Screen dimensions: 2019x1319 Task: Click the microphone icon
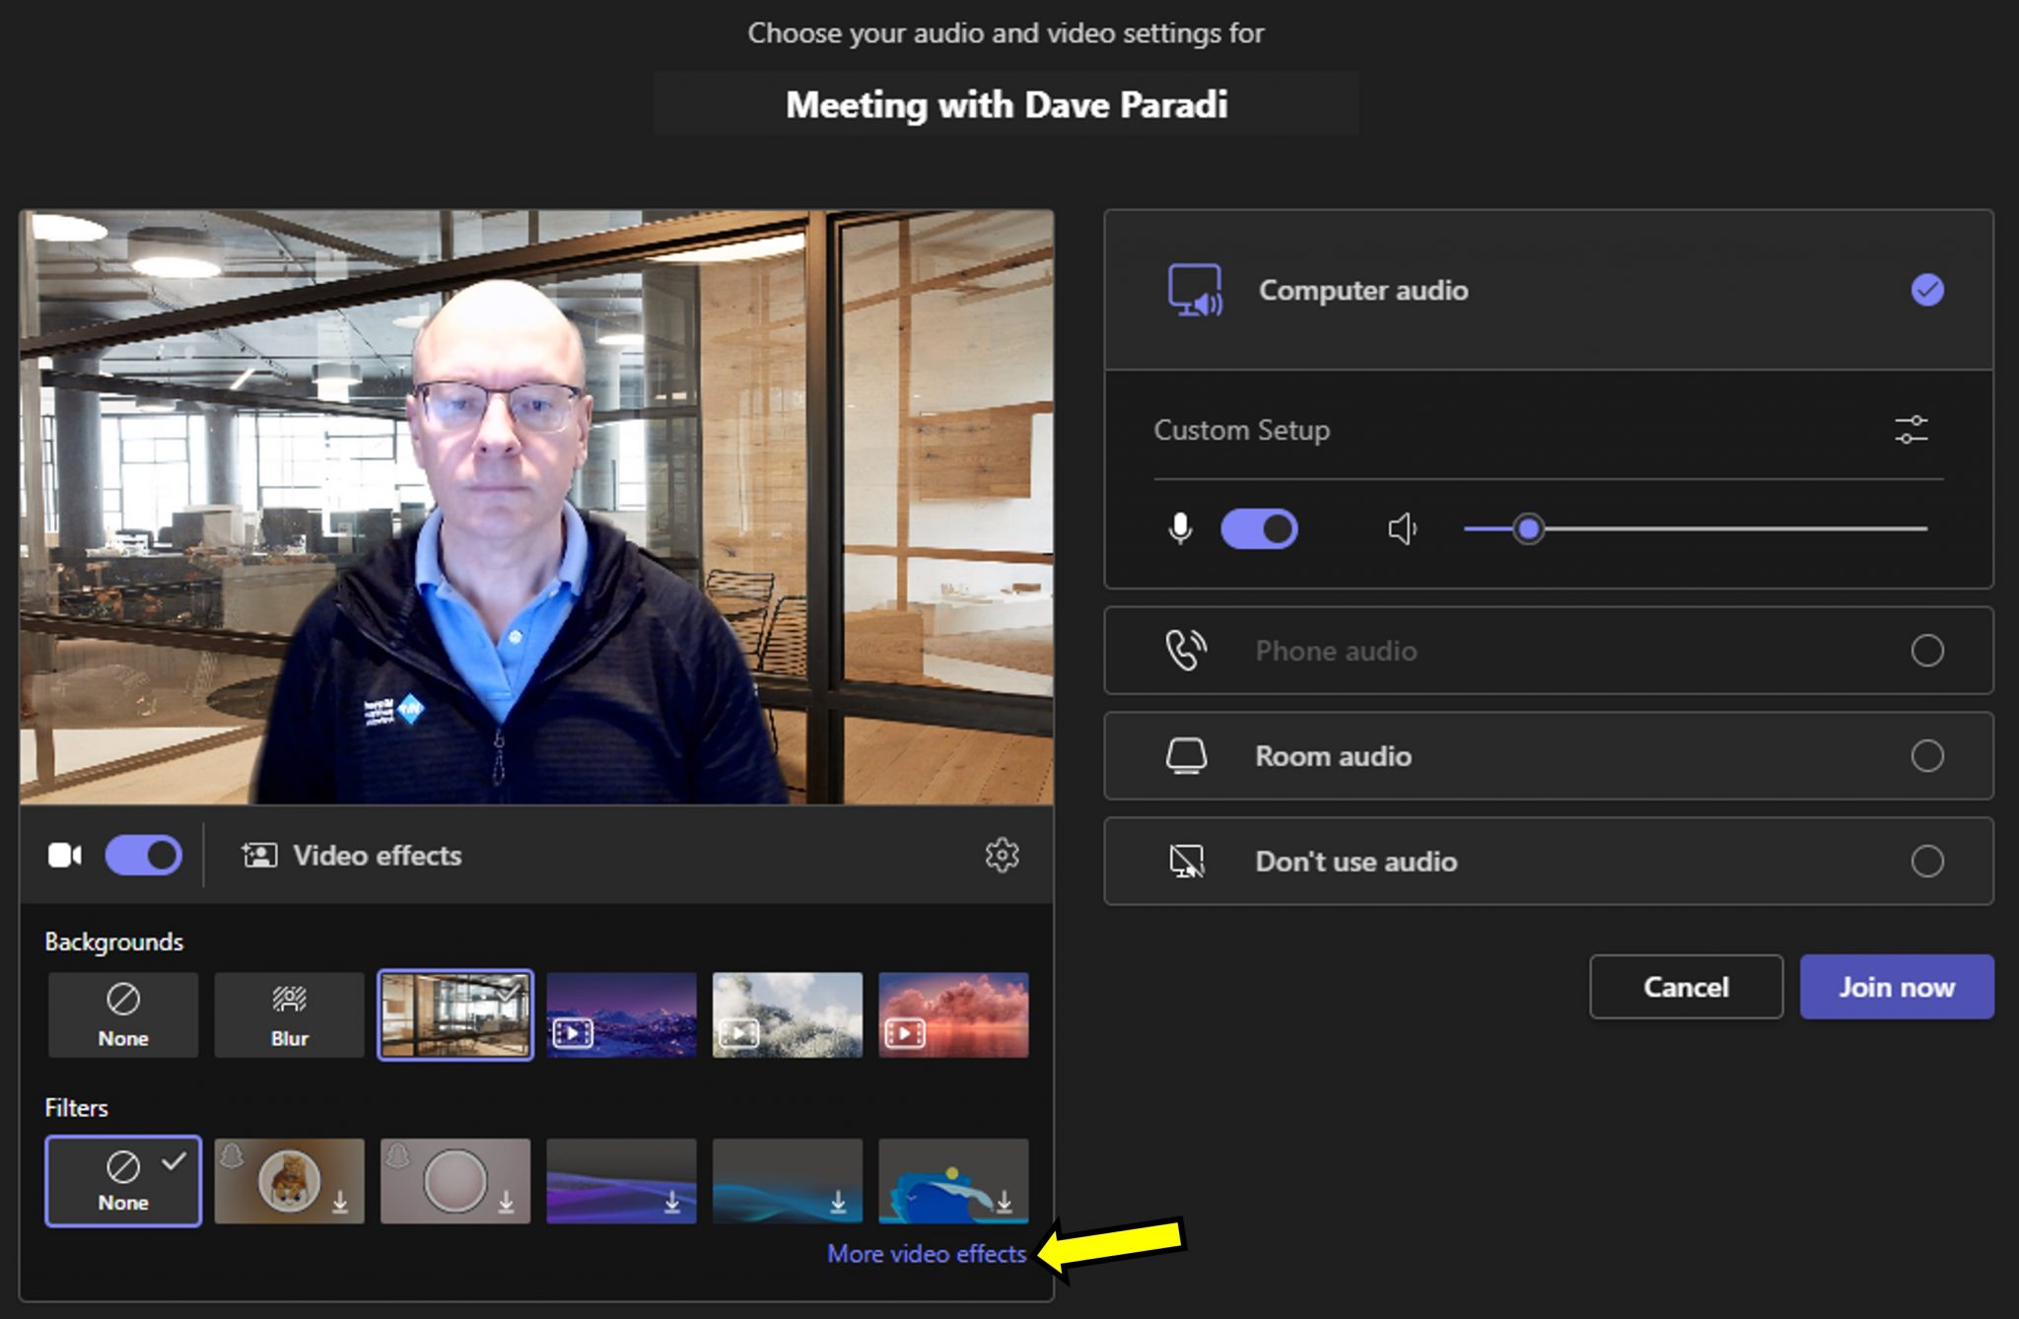[x=1180, y=529]
